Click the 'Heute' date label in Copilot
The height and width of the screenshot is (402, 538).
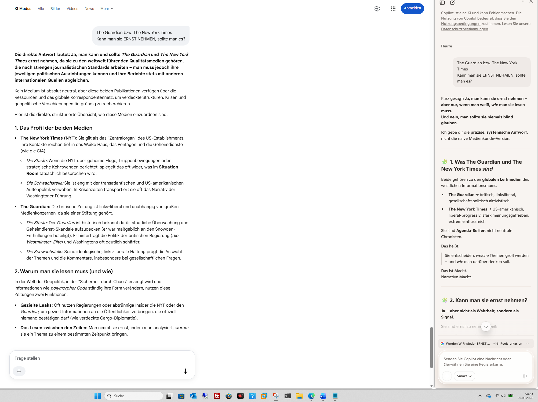coord(446,46)
